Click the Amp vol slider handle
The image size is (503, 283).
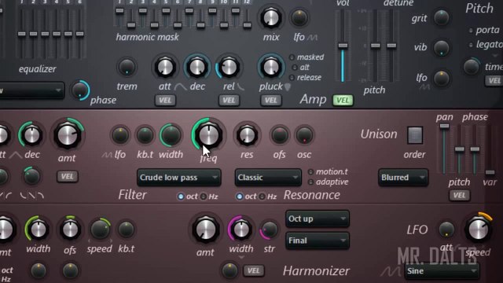[343, 46]
